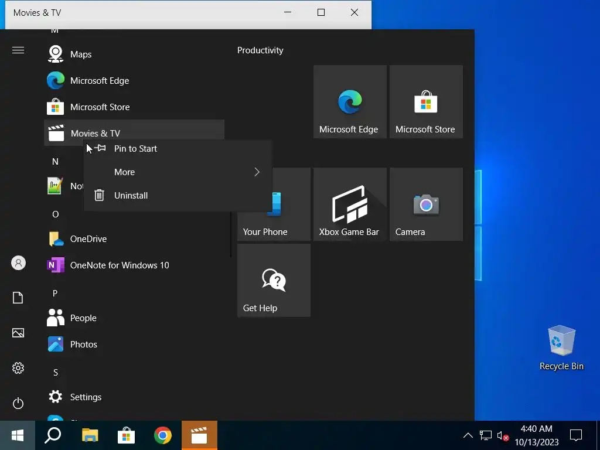Select the Recycle Bin desktop icon
The image size is (600, 450).
click(561, 347)
